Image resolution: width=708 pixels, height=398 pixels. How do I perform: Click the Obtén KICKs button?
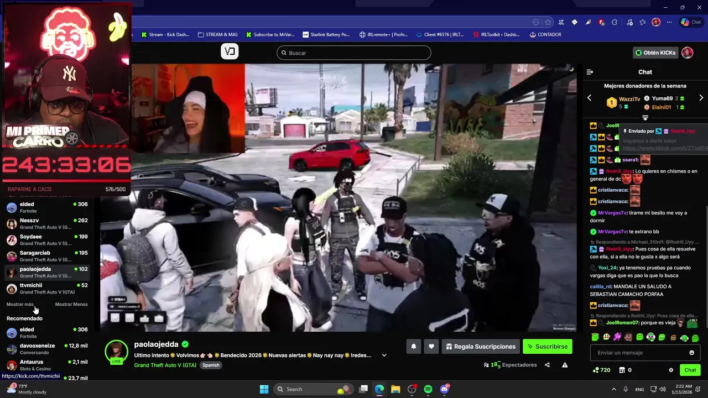point(655,53)
